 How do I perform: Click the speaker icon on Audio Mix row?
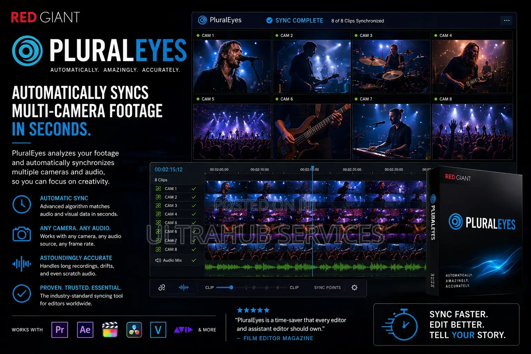(x=158, y=260)
